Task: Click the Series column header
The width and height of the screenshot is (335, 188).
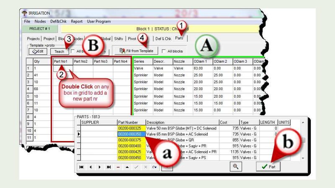Action: click(x=143, y=61)
